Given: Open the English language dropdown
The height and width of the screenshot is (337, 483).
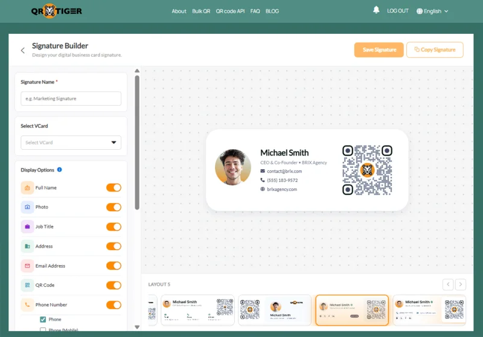Looking at the screenshot, I should pos(432,11).
